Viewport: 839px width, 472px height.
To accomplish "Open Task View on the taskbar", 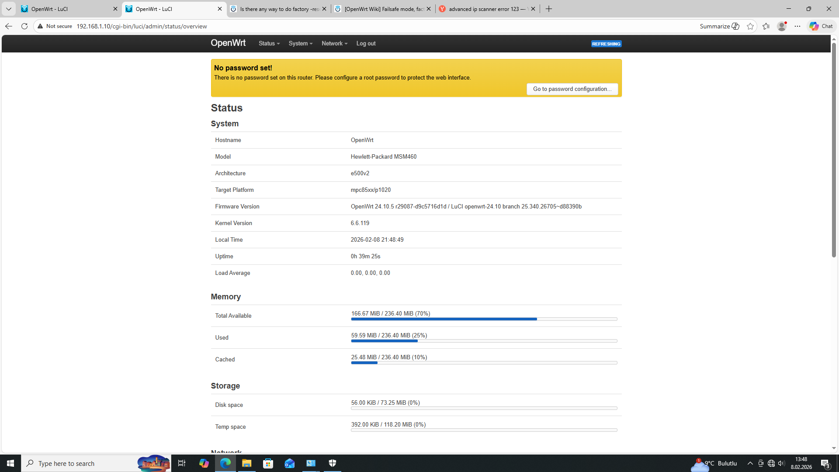I will (x=182, y=463).
